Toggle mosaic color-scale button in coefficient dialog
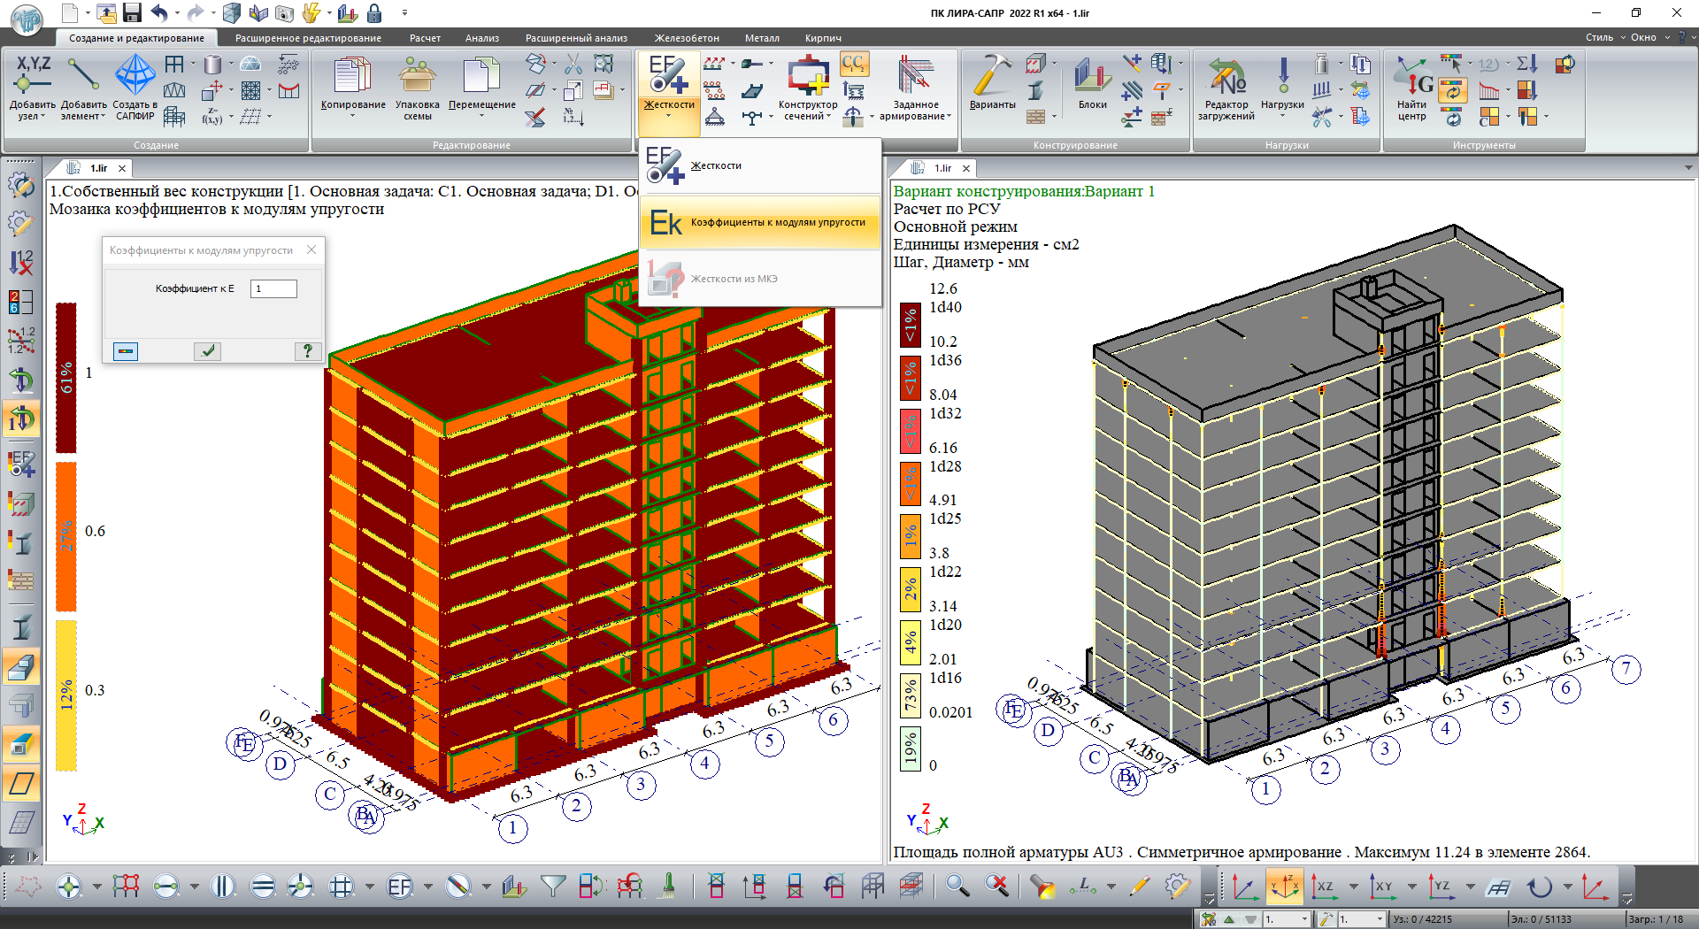This screenshot has height=929, width=1699. (x=126, y=351)
